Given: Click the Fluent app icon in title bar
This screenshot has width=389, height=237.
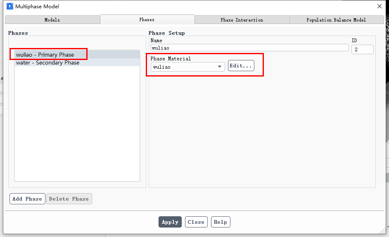Looking at the screenshot, I should pyautogui.click(x=9, y=6).
